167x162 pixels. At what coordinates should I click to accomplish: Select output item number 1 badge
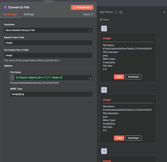point(104,29)
